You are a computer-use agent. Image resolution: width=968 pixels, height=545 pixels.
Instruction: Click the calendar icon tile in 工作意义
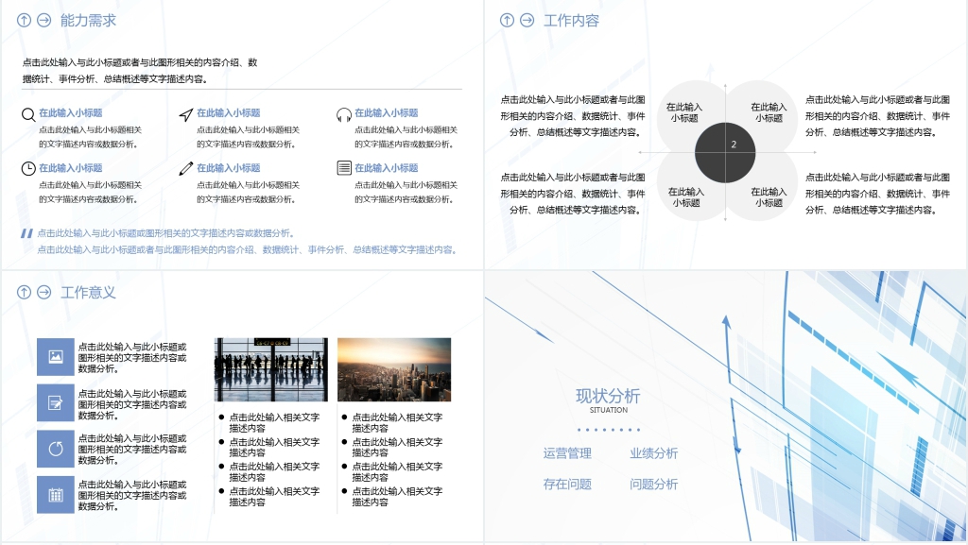56,494
